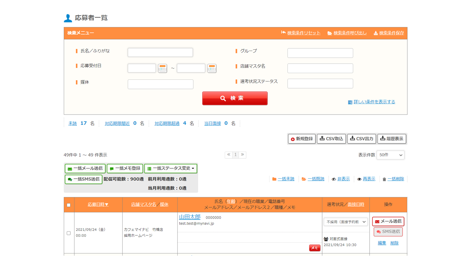Screen dimensions: 474x266
Task: Click the red 検索 search button
Action: tap(235, 98)
